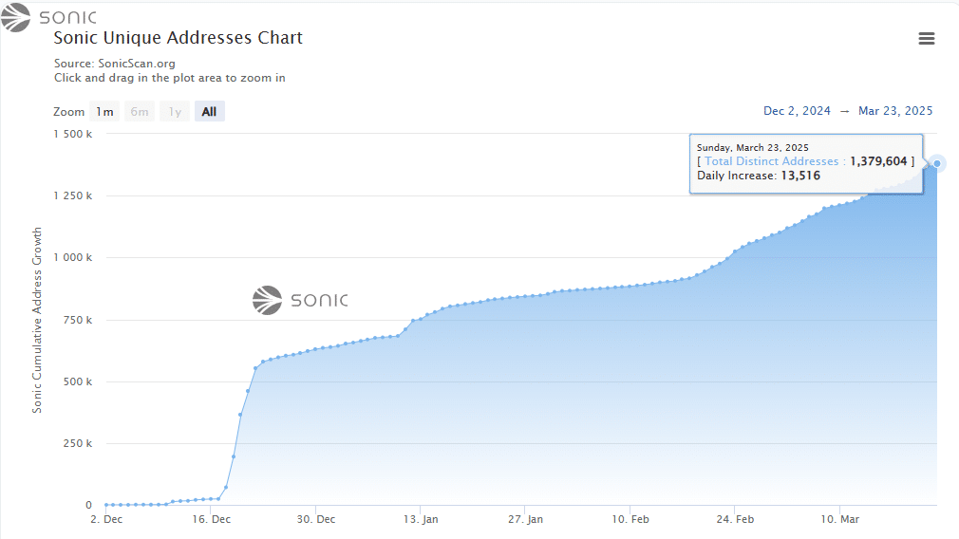
Task: Click the 10. Mar x-axis label
Action: click(x=839, y=519)
